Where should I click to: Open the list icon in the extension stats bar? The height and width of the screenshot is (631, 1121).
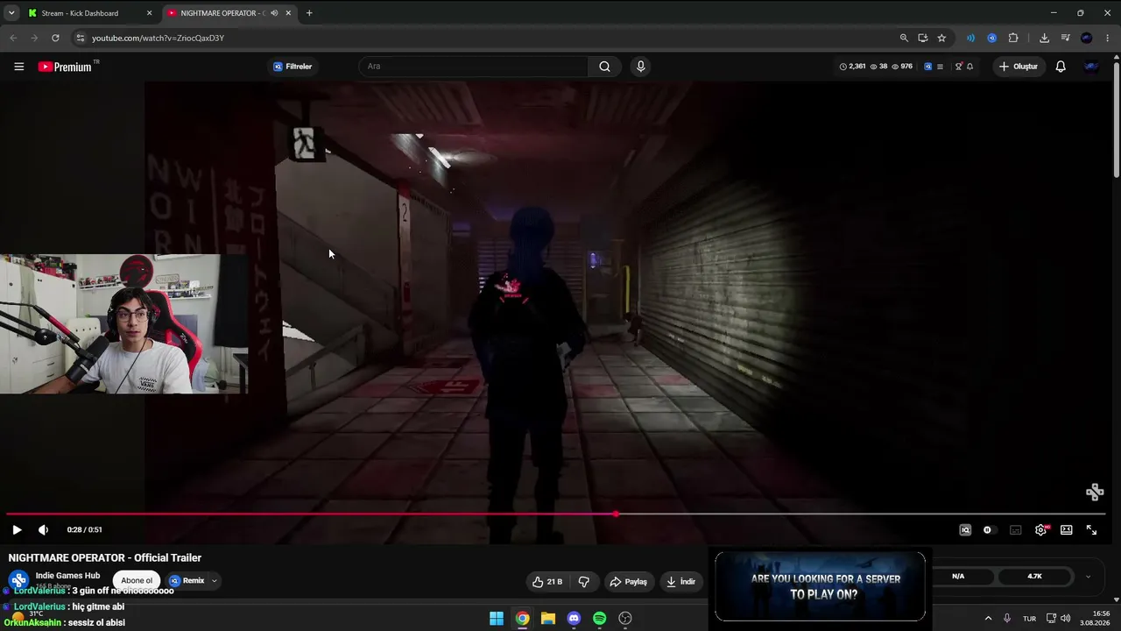pos(940,67)
